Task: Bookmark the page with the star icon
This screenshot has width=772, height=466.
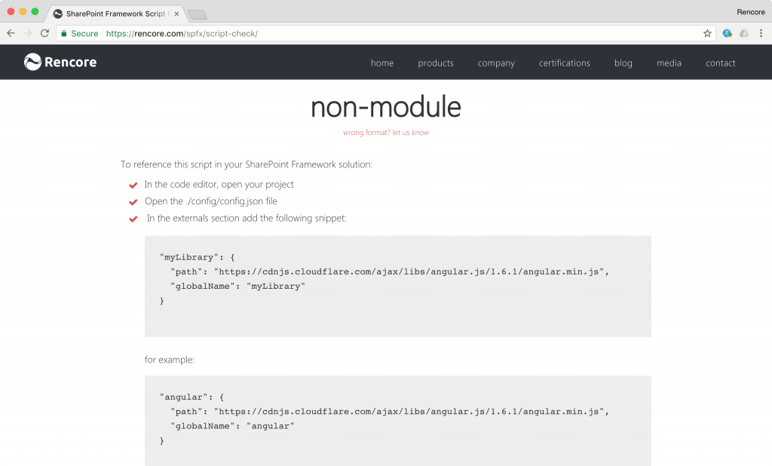Action: (x=707, y=34)
